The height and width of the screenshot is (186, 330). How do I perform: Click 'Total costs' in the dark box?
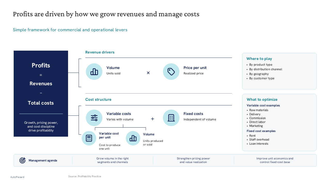click(41, 103)
